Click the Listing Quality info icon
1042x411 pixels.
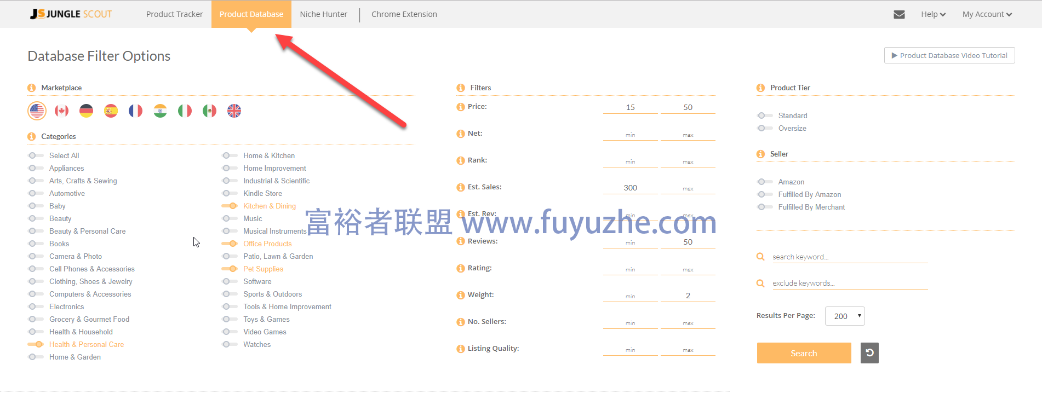[x=461, y=349]
